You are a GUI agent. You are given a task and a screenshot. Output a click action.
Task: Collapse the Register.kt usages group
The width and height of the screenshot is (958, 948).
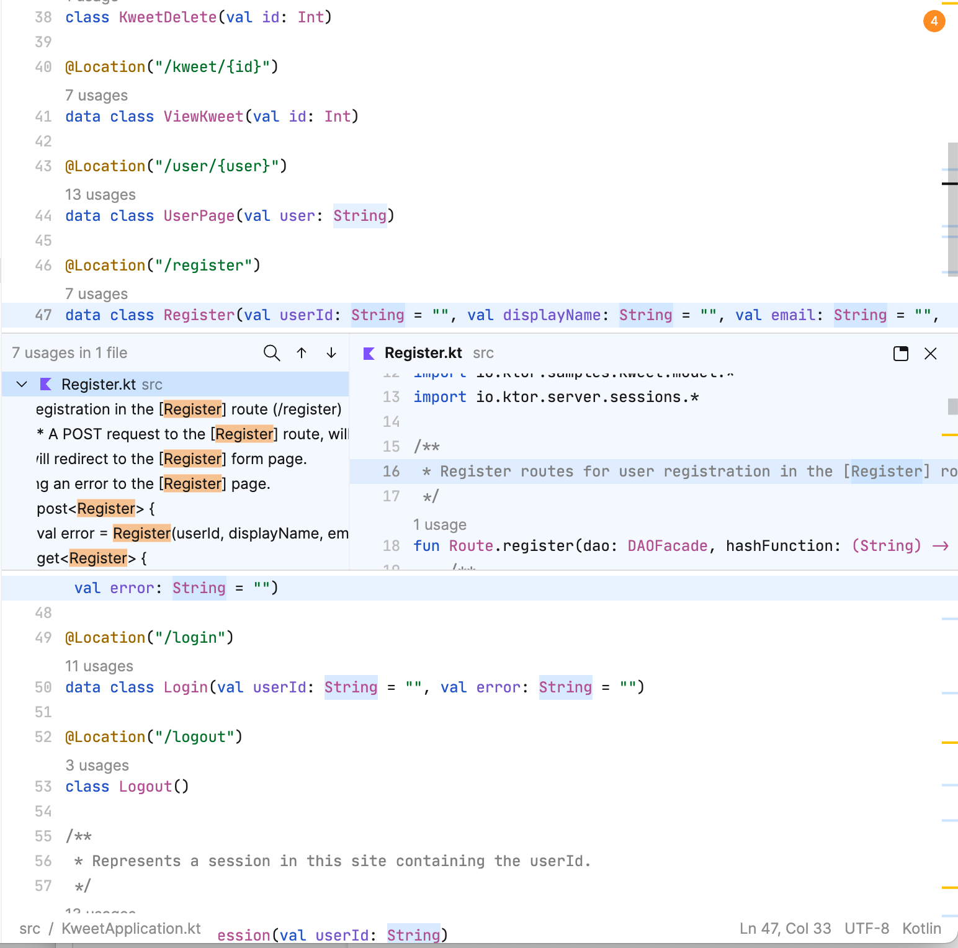tap(22, 385)
